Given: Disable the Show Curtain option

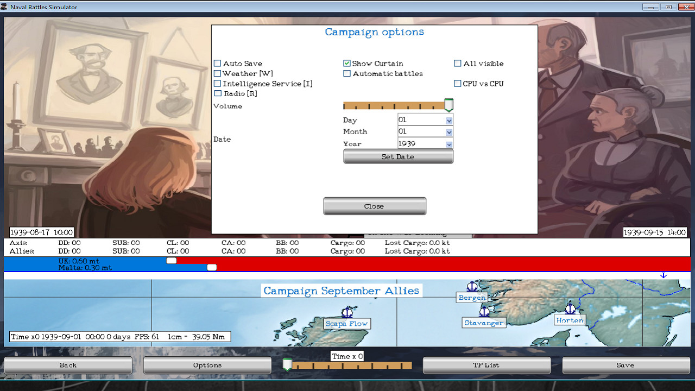Looking at the screenshot, I should pos(346,63).
